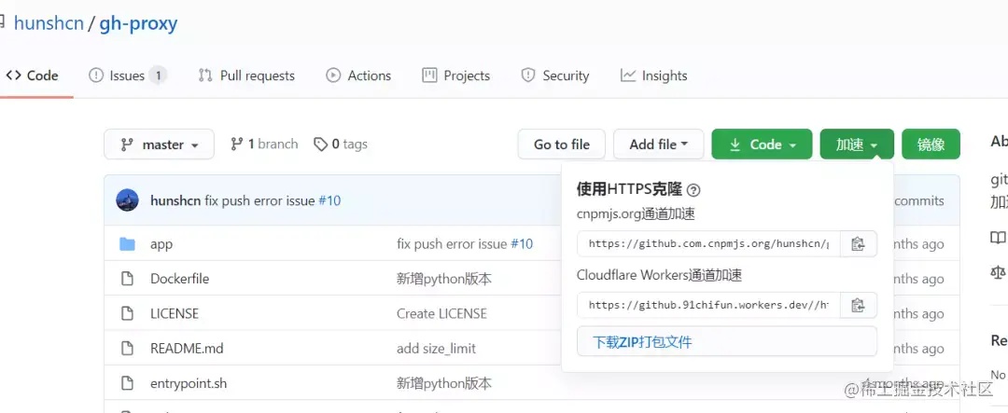This screenshot has height=413, width=1008.
Task: Click the 下载ZIP打包文件 button
Action: click(x=727, y=342)
